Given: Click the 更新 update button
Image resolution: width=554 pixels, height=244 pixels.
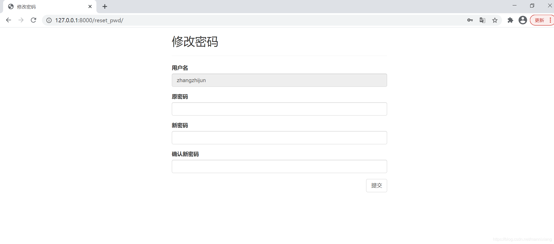Looking at the screenshot, I should (539, 20).
